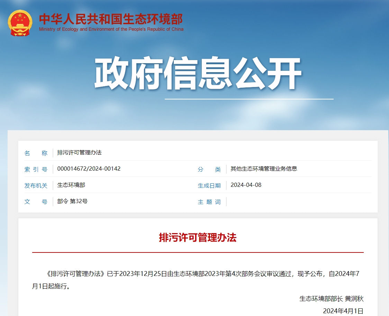Select the document title 排污许可管理办法
389x316 pixels.
click(x=80, y=153)
